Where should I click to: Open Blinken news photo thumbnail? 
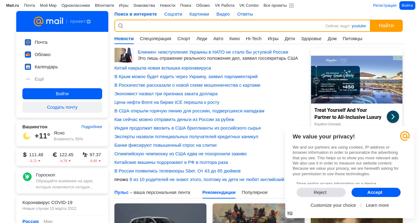(x=124, y=55)
